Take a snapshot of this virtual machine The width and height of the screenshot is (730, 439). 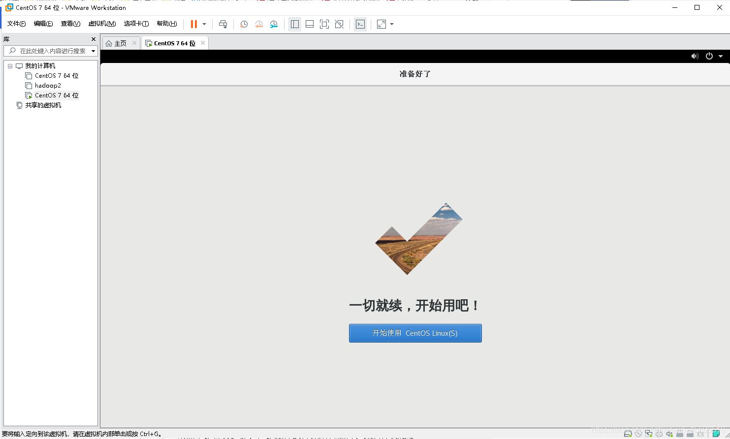(244, 24)
